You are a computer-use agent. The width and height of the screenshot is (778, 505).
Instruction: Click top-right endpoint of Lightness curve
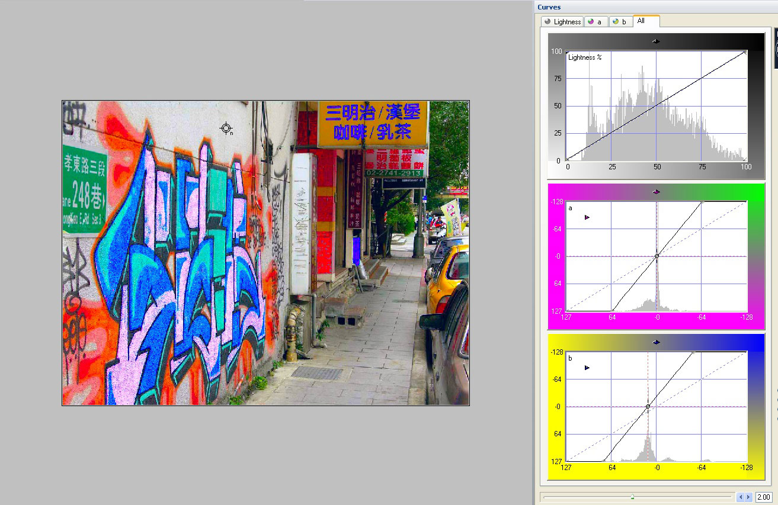pyautogui.click(x=745, y=53)
